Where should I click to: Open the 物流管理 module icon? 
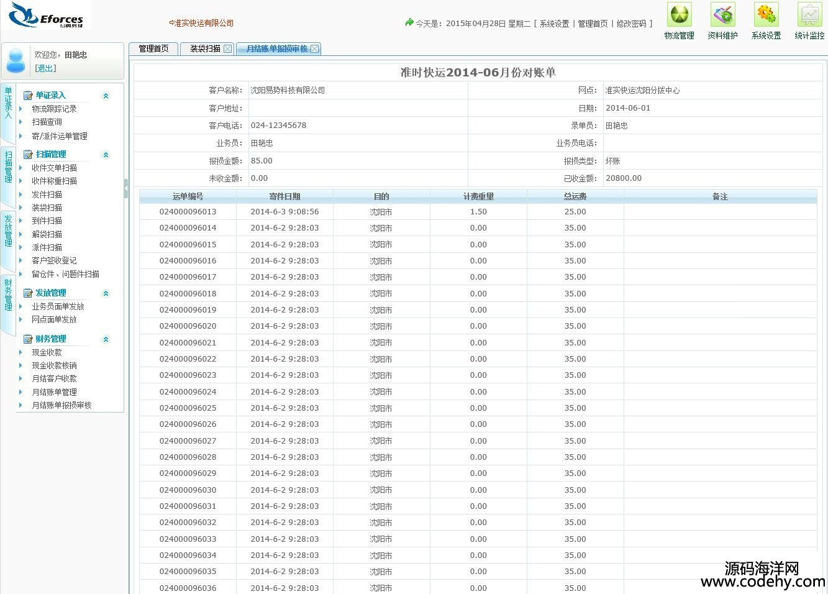tap(679, 16)
